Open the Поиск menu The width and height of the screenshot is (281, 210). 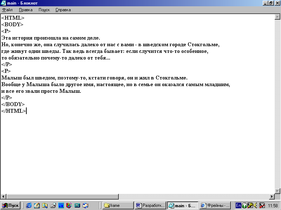click(x=44, y=10)
